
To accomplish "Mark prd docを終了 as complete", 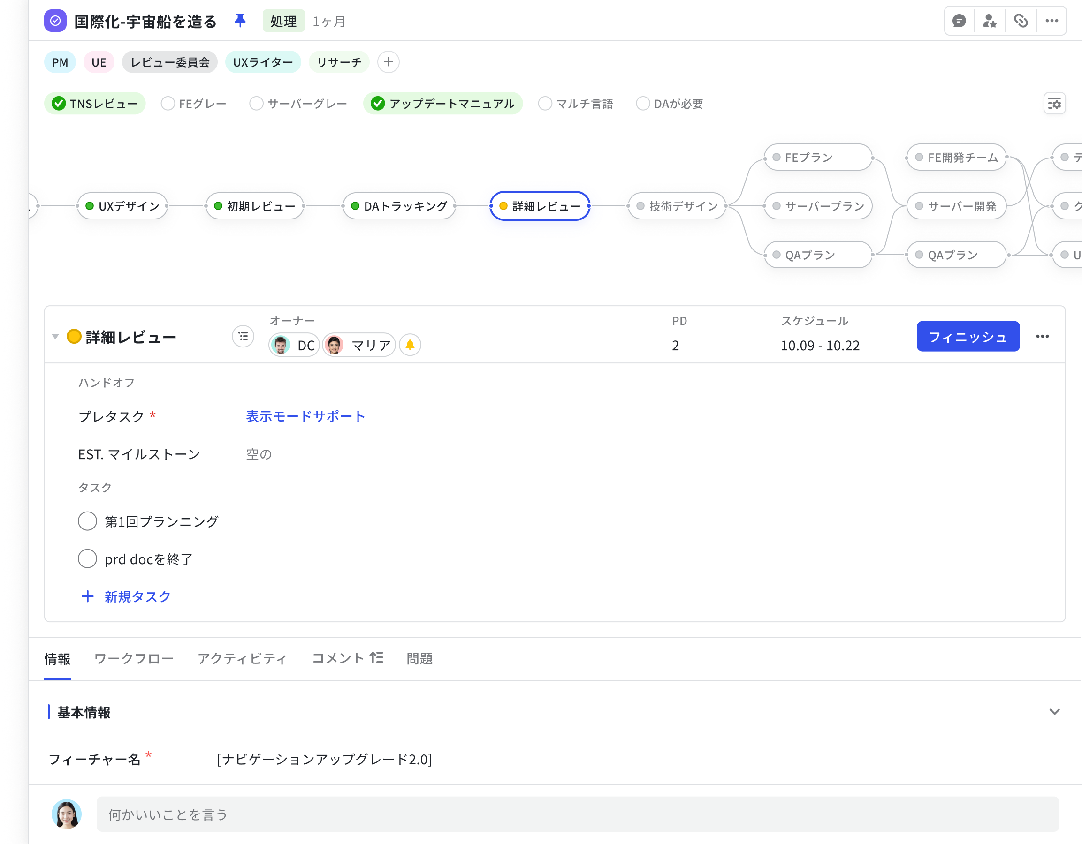I will (87, 558).
